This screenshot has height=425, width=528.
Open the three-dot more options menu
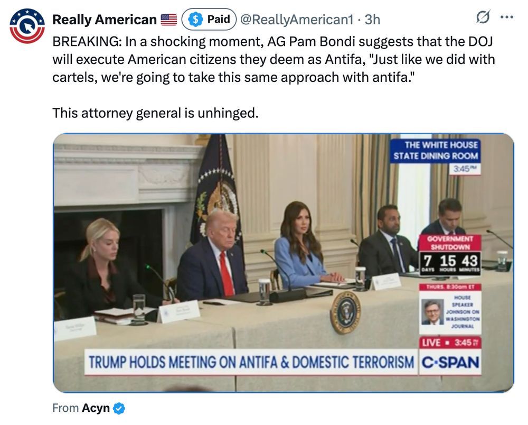tap(507, 17)
